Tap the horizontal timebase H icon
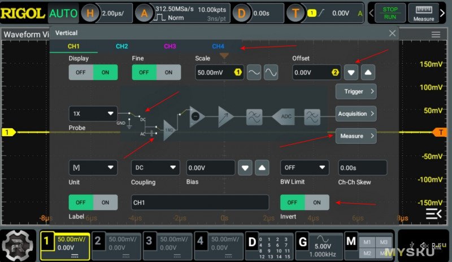This screenshot has height=262, width=452. tap(90, 13)
